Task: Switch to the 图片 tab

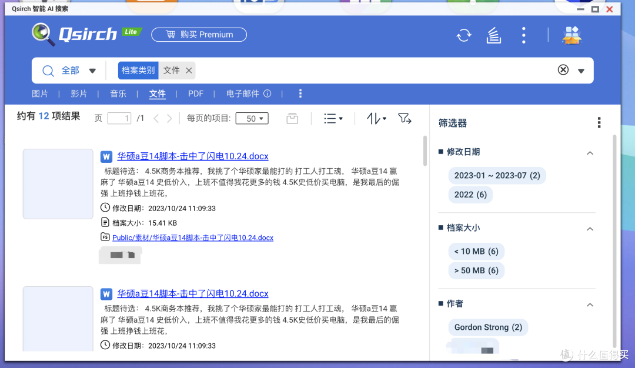Action: pyautogui.click(x=40, y=93)
